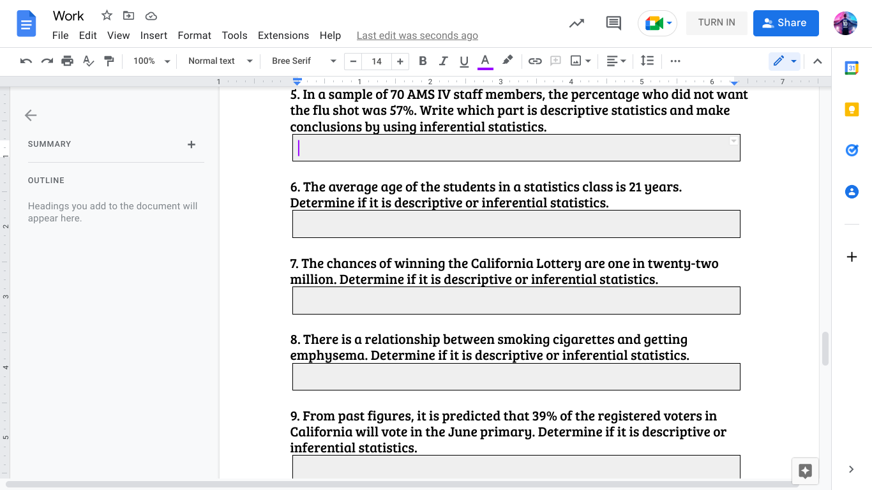Screen dimensions: 872x490
Task: Print the document
Action: click(67, 61)
